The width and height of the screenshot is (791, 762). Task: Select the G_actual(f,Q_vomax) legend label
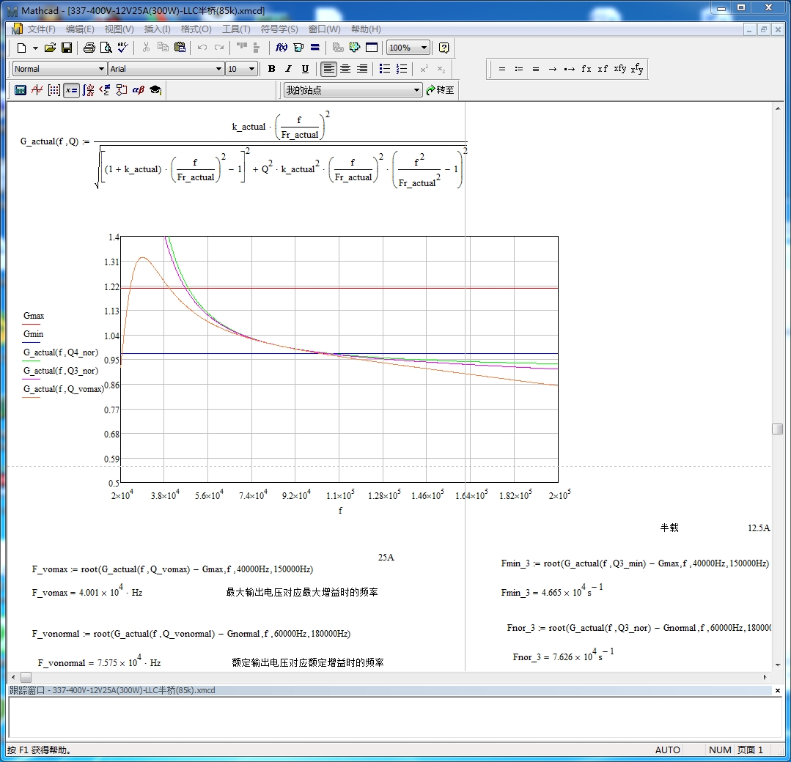pyautogui.click(x=64, y=389)
